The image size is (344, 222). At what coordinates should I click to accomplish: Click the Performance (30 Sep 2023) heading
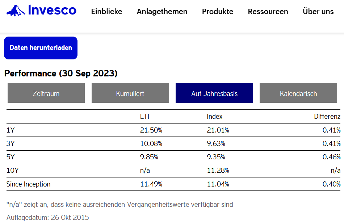point(61,74)
